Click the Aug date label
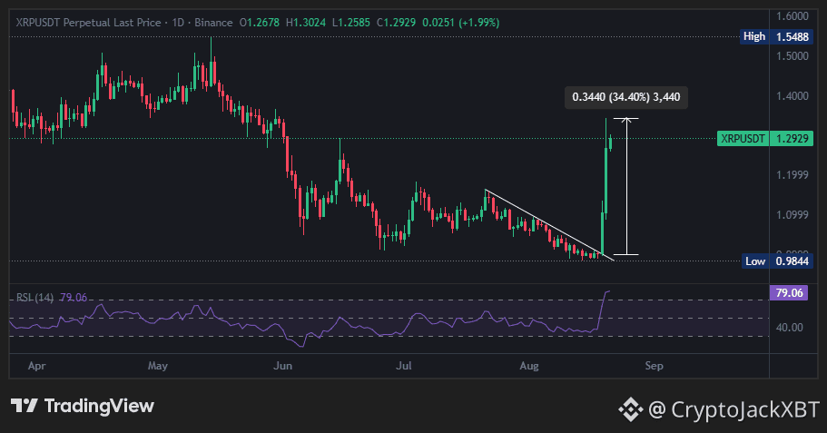The height and width of the screenshot is (433, 827). [529, 366]
